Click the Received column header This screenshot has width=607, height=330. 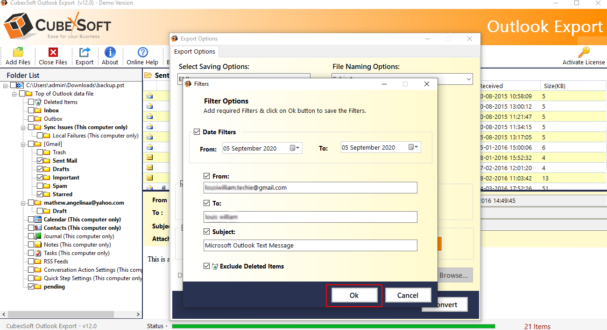[x=510, y=86]
